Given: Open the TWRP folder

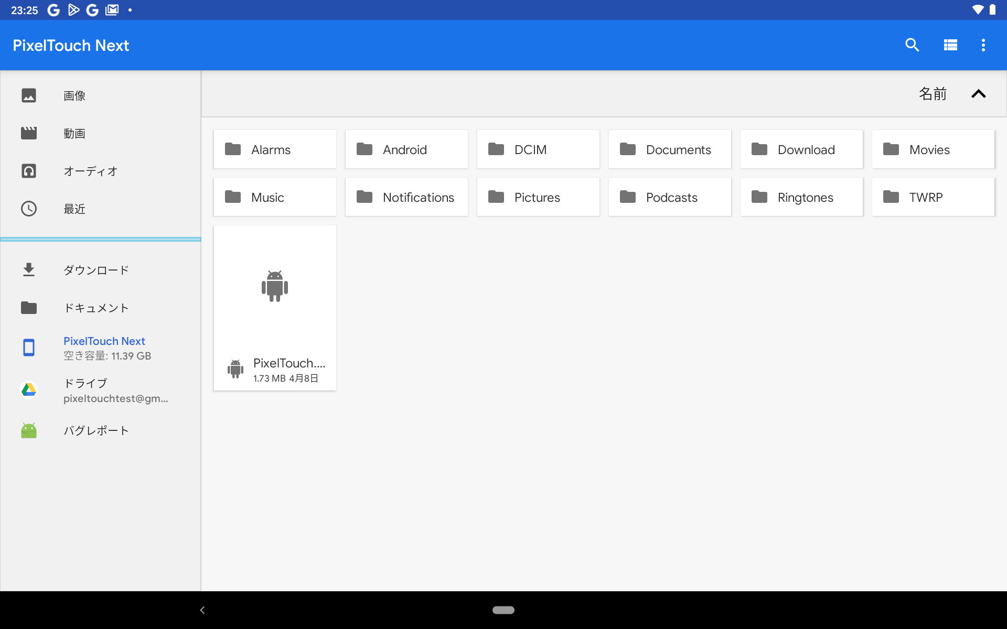Looking at the screenshot, I should pos(933,197).
